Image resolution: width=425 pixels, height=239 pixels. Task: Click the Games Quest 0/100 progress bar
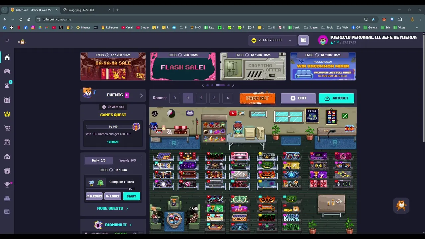pos(113,127)
